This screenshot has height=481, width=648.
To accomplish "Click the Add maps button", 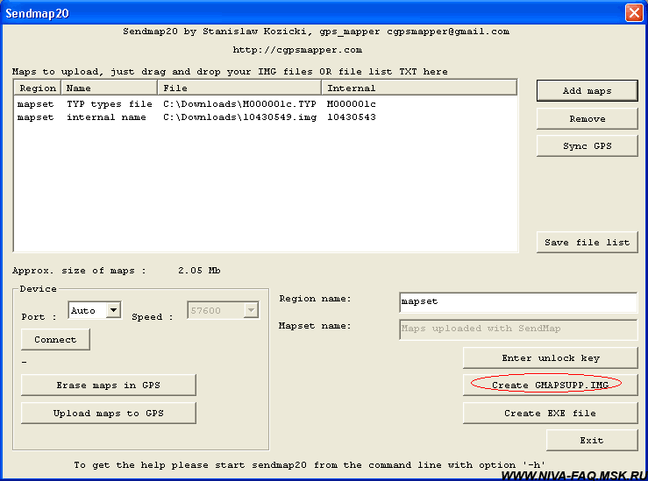I will (x=587, y=91).
